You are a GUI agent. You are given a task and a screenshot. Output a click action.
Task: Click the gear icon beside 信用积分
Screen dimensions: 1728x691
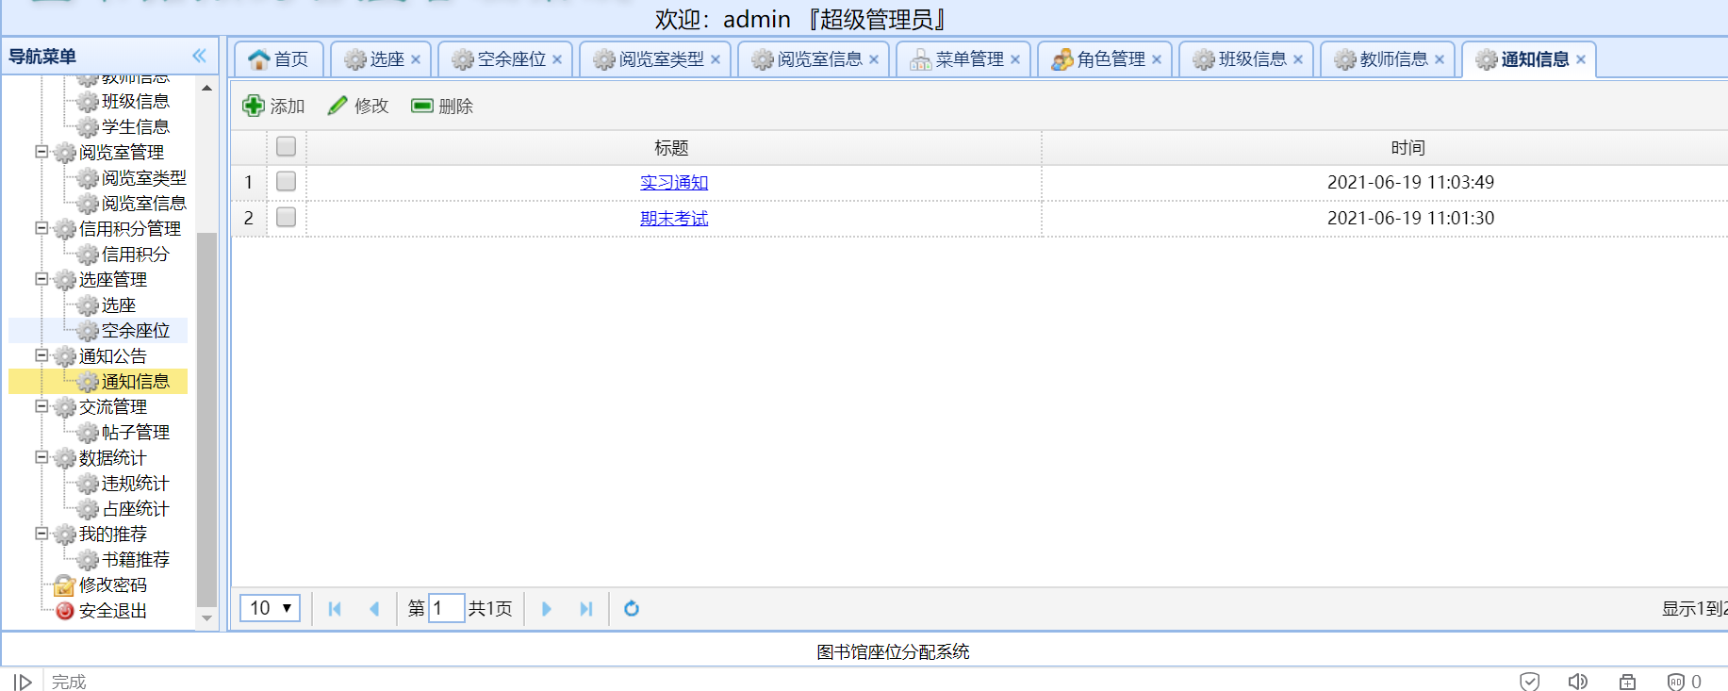click(x=88, y=255)
